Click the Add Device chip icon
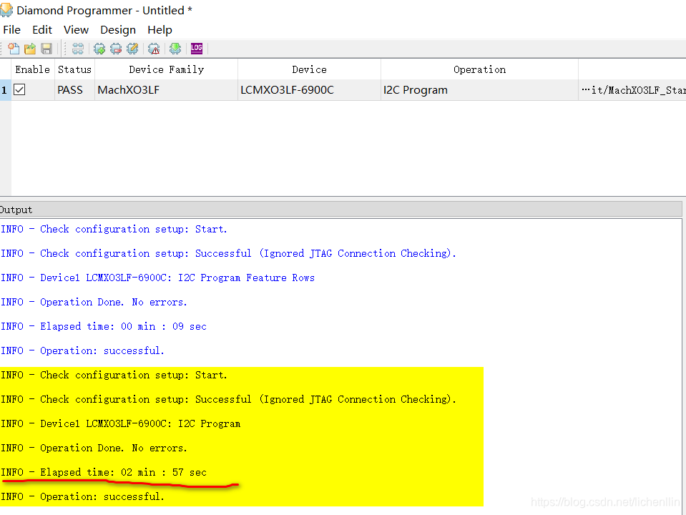Image resolution: width=686 pixels, height=515 pixels. 99,49
